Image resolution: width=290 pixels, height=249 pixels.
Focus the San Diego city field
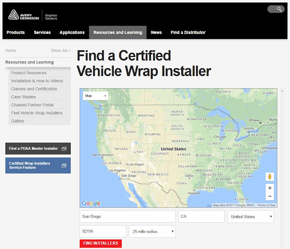pos(128,216)
